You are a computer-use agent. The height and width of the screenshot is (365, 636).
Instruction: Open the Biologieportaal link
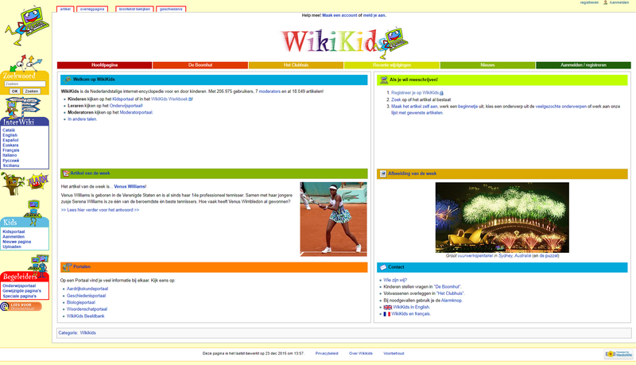click(81, 302)
